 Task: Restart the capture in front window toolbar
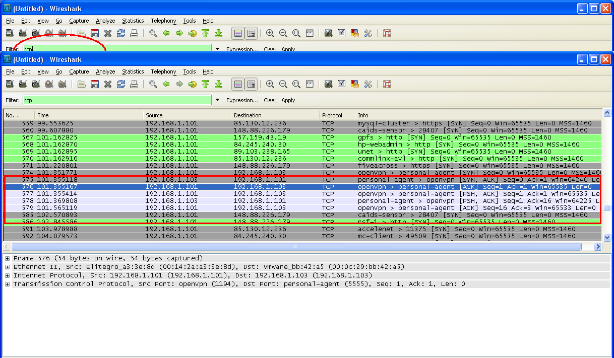click(62, 84)
